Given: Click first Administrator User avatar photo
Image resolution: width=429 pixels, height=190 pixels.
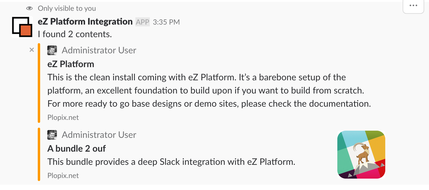Looking at the screenshot, I should click(52, 50).
